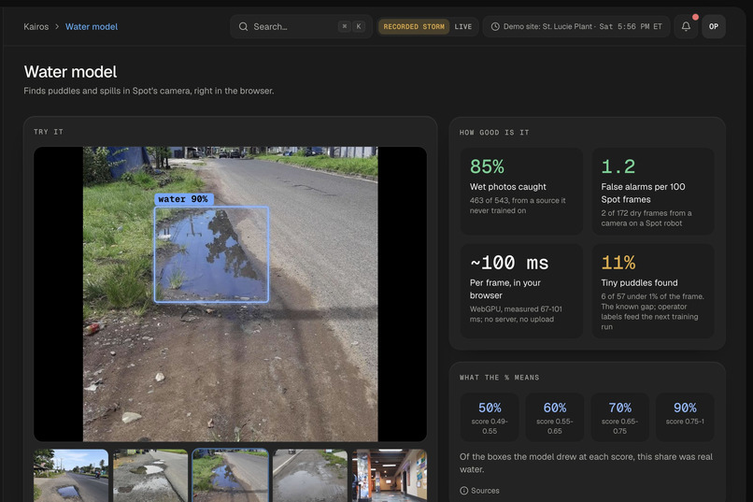Click the clock icon beside Demo site
Viewport: 753px width, 502px height.
pyautogui.click(x=495, y=26)
